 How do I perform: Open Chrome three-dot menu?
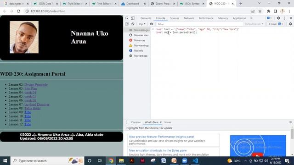click(x=289, y=11)
